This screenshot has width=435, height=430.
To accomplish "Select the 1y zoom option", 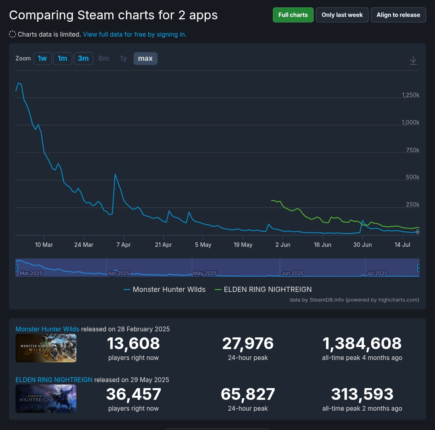I will 124,58.
